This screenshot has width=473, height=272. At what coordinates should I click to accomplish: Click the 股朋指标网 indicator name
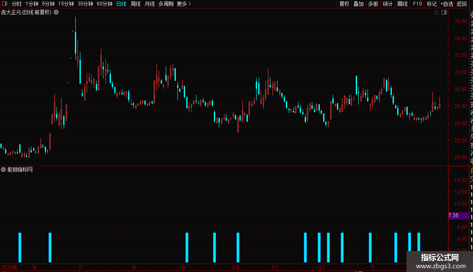pos(20,170)
